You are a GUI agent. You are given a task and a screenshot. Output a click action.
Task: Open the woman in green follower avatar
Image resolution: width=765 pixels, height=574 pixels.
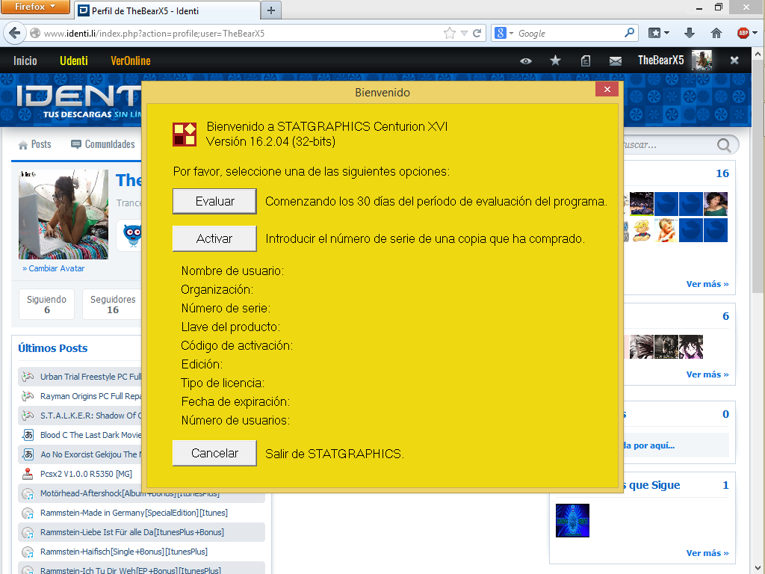[715, 203]
